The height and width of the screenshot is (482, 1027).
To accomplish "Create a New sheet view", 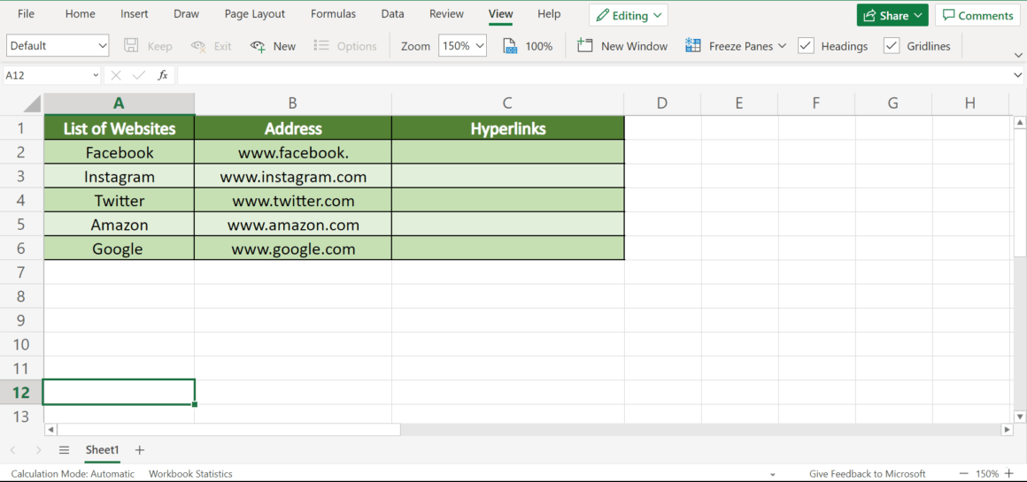I will [x=273, y=46].
